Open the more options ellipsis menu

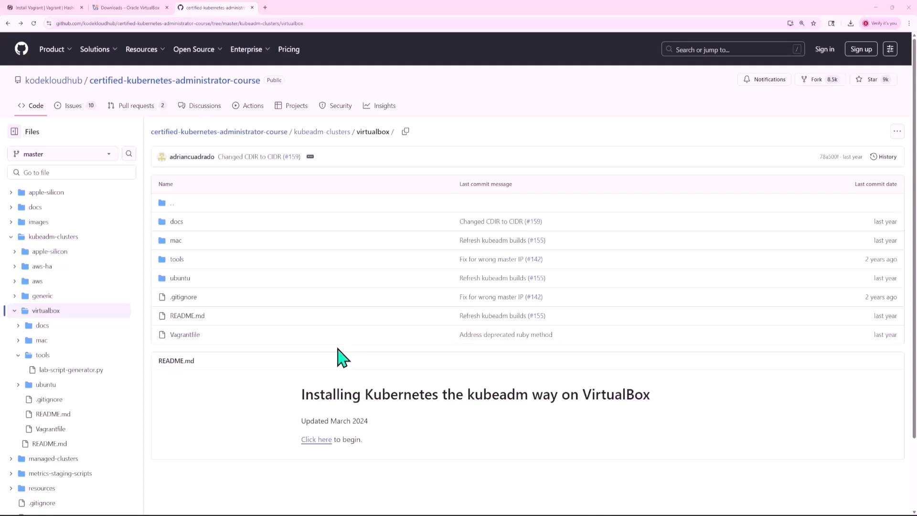(897, 131)
